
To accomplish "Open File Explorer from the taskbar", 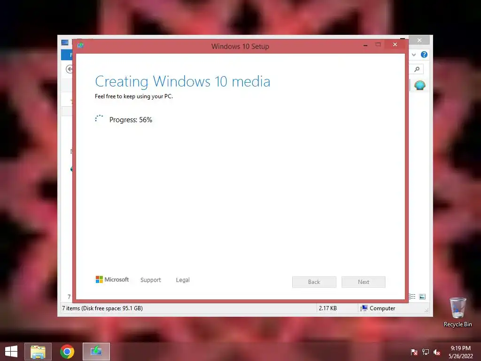I will pos(38,352).
